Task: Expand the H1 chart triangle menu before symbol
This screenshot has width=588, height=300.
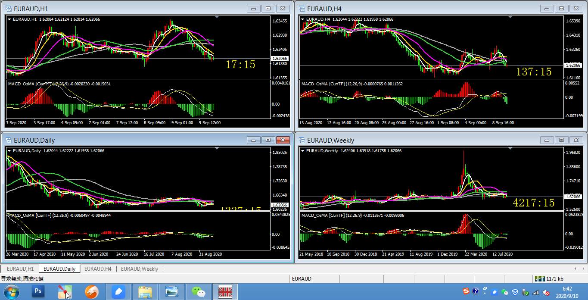Action: coord(9,19)
